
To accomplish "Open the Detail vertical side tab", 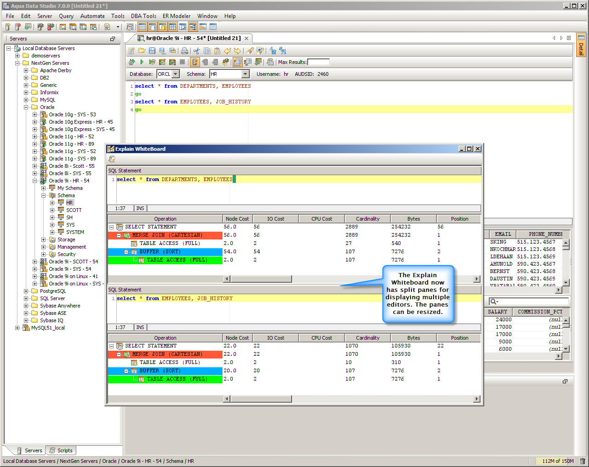I will 581,45.
